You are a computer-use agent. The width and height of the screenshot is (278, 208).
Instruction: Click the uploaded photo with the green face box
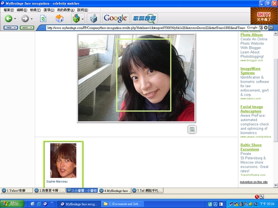(136, 78)
